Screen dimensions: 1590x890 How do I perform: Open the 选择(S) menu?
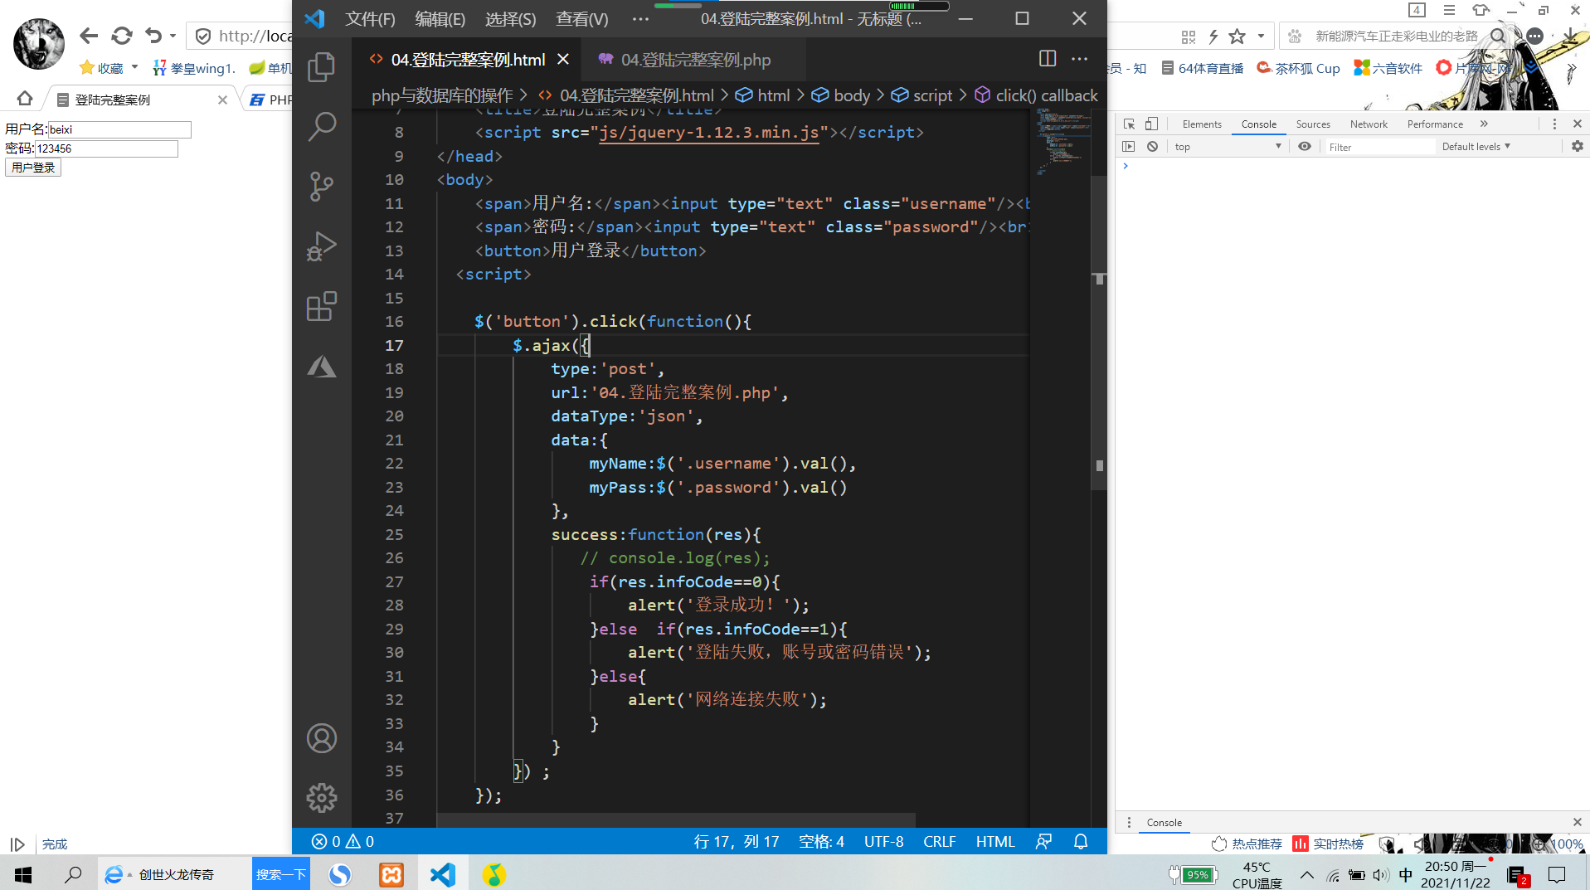[510, 18]
